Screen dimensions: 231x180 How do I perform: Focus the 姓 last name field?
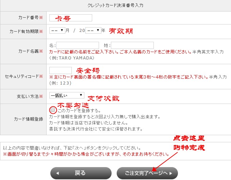[x=132, y=45]
